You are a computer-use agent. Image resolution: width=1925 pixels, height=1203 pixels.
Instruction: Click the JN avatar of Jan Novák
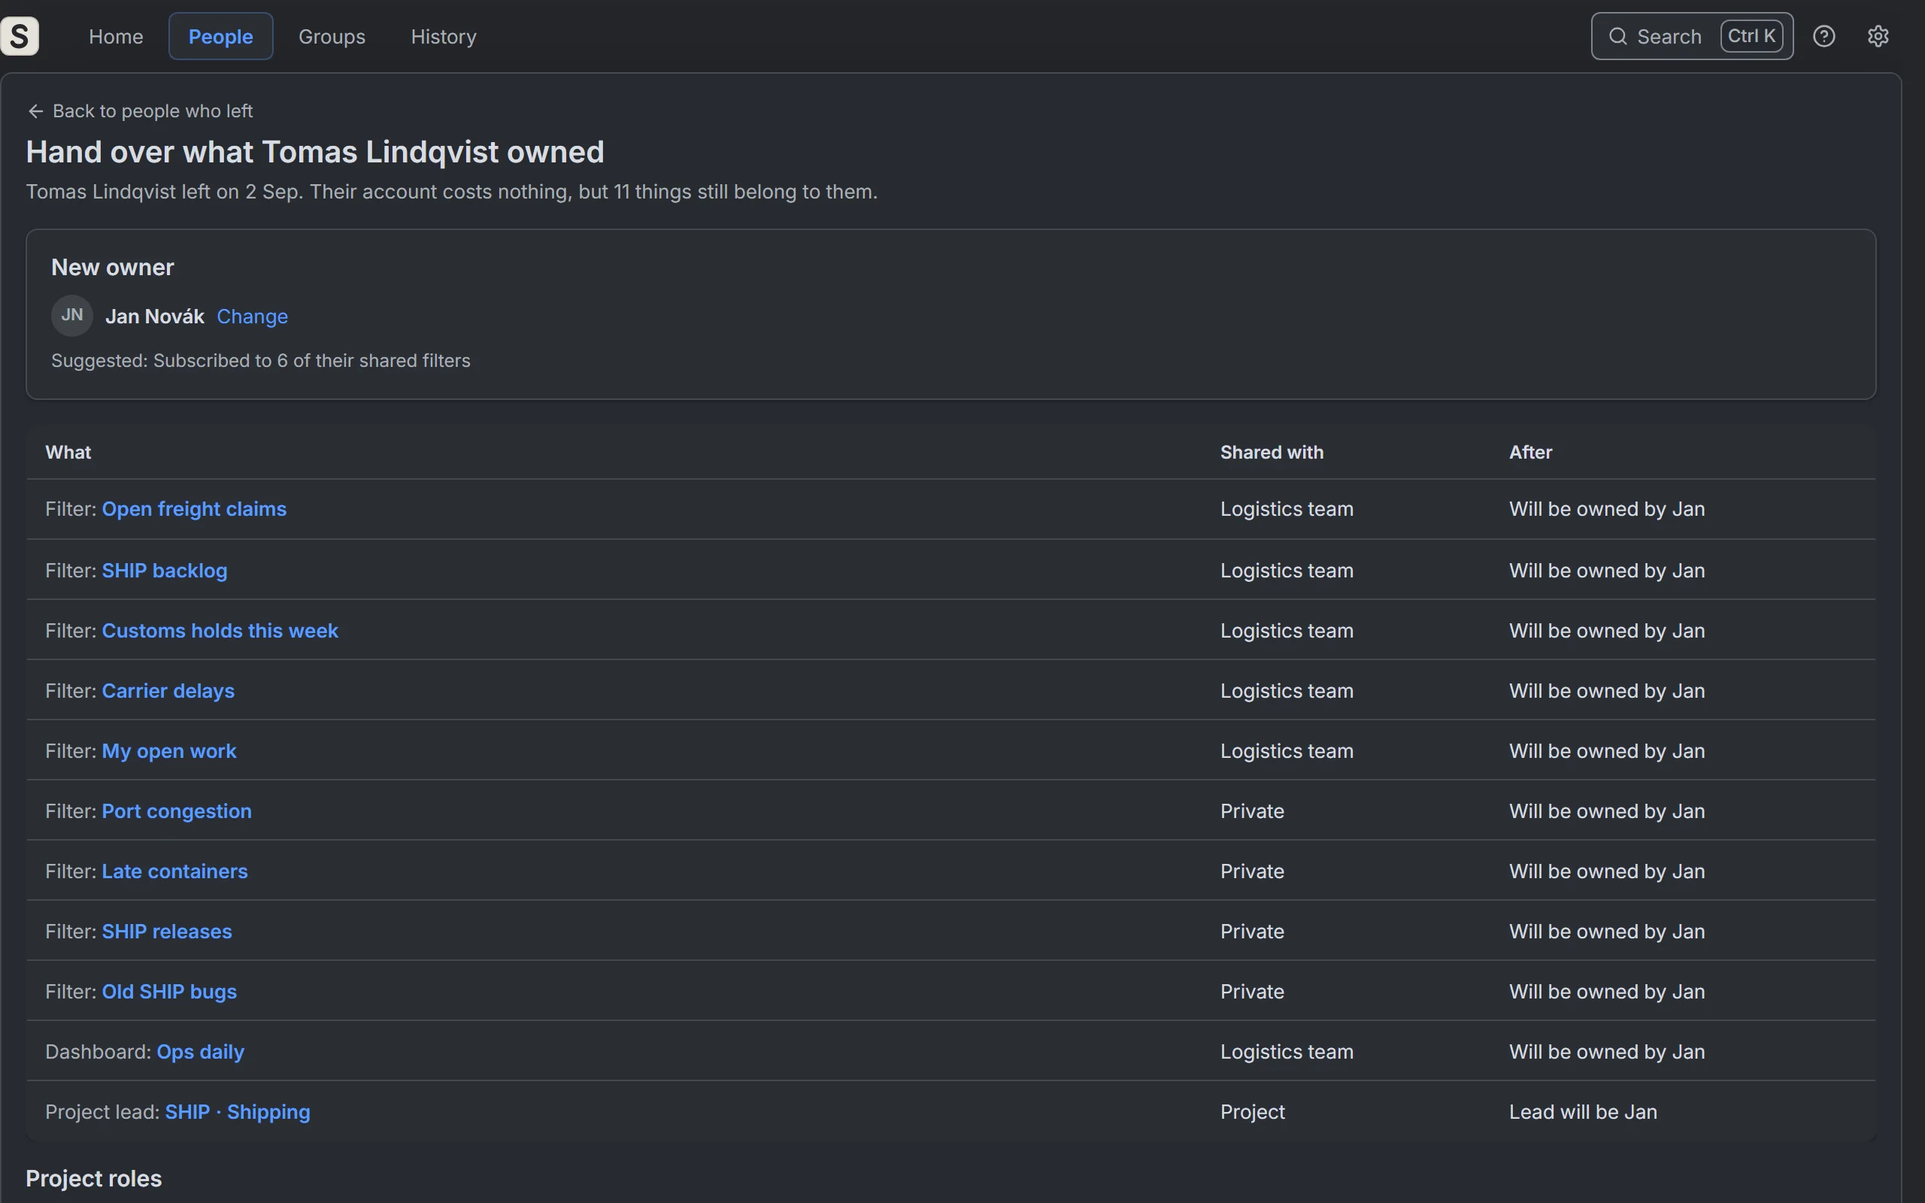tap(71, 316)
